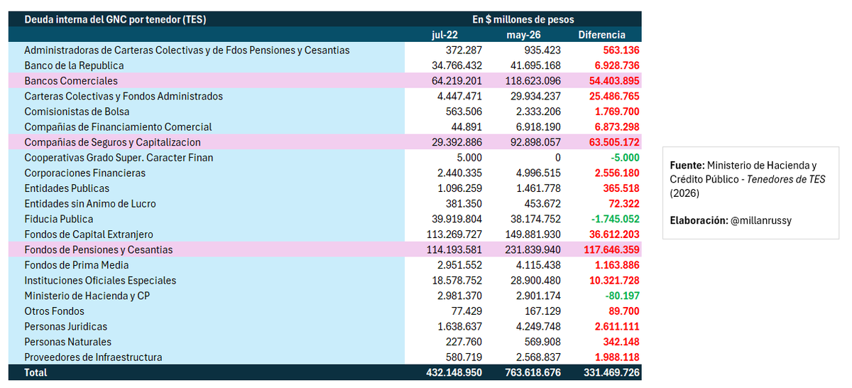Select the 'Bancos Comerciales' row label
The width and height of the screenshot is (852, 388).
click(71, 81)
